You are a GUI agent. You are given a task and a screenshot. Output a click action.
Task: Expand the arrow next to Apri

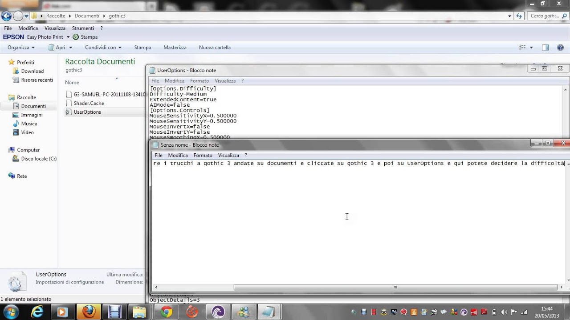(x=70, y=48)
